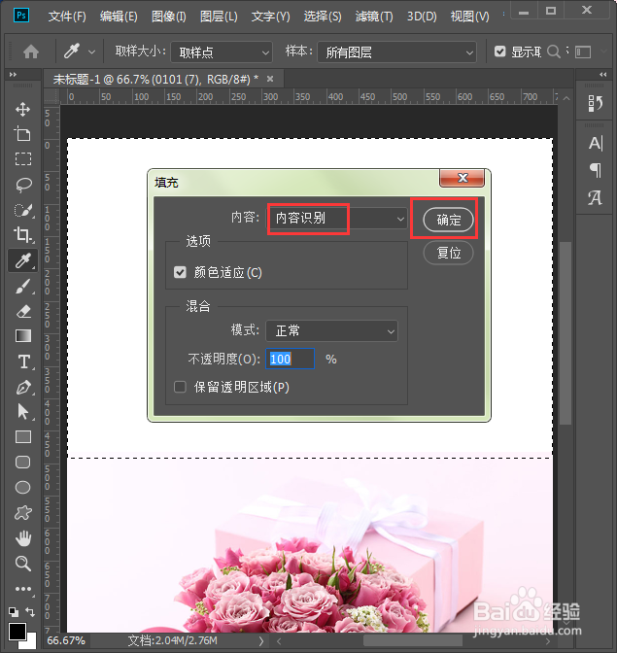Select the Rectangular Marquee tool
Image resolution: width=617 pixels, height=653 pixels.
click(23, 159)
